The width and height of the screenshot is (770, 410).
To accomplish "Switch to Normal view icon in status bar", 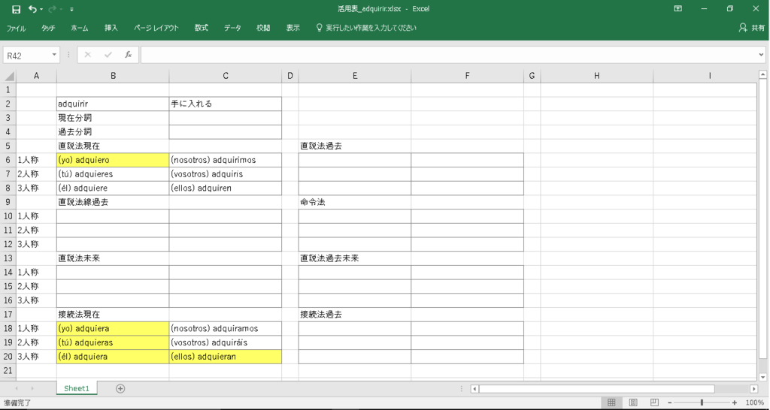I will [611, 402].
